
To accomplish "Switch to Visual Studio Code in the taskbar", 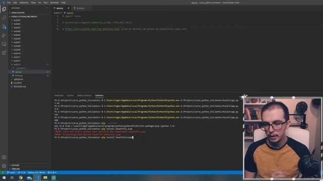I will pyautogui.click(x=37, y=177).
